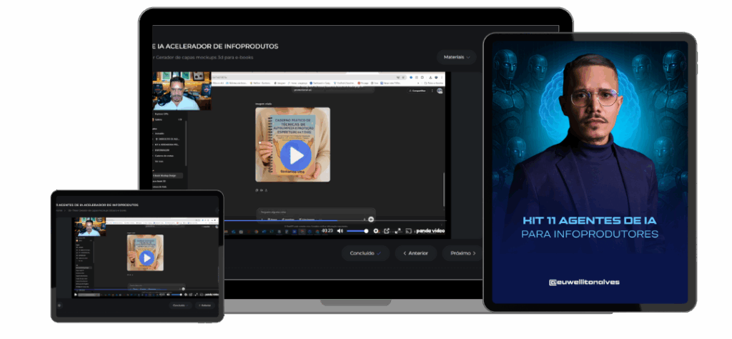Click the KIT 11 AGENTES DE IA title
Screen dimensions: 732x339
(590, 220)
